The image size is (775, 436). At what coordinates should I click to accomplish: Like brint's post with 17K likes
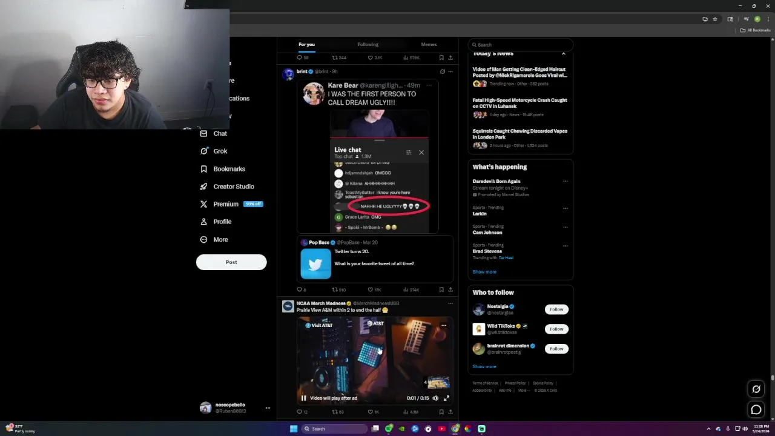tap(374, 290)
